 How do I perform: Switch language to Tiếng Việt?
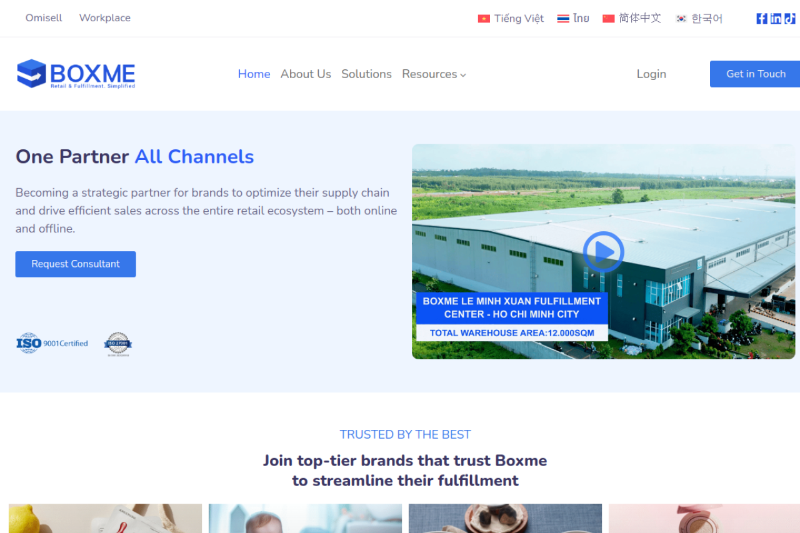point(511,19)
